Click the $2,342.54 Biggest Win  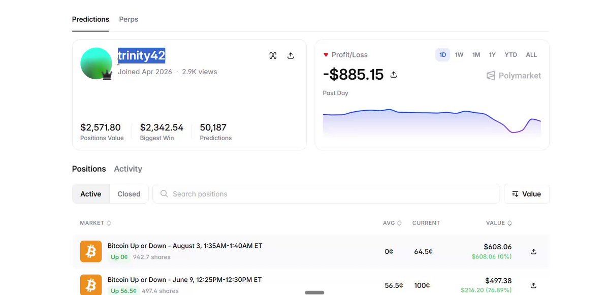[x=162, y=127]
